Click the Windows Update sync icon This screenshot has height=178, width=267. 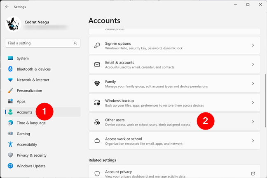click(x=10, y=166)
